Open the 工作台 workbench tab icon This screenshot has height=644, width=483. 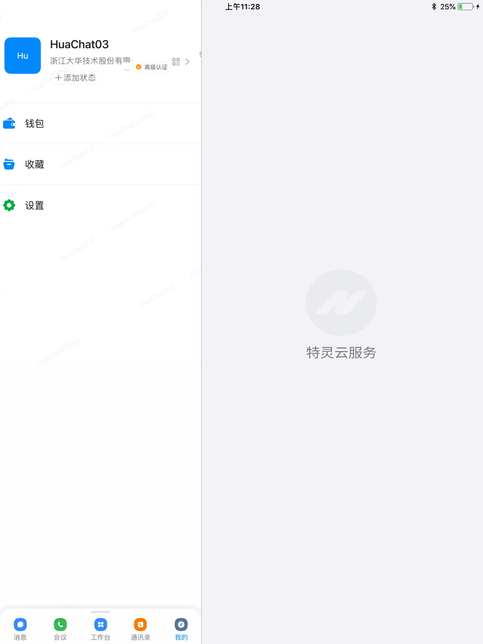[100, 624]
